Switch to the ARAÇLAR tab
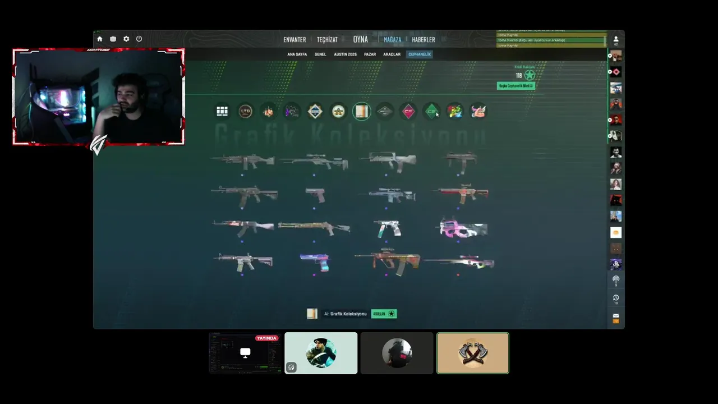This screenshot has width=718, height=404. tap(392, 54)
